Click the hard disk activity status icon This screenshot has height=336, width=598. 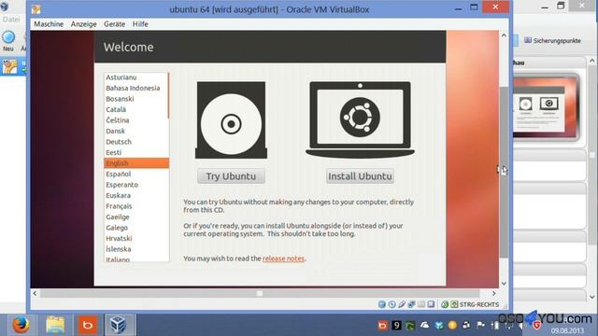382,304
